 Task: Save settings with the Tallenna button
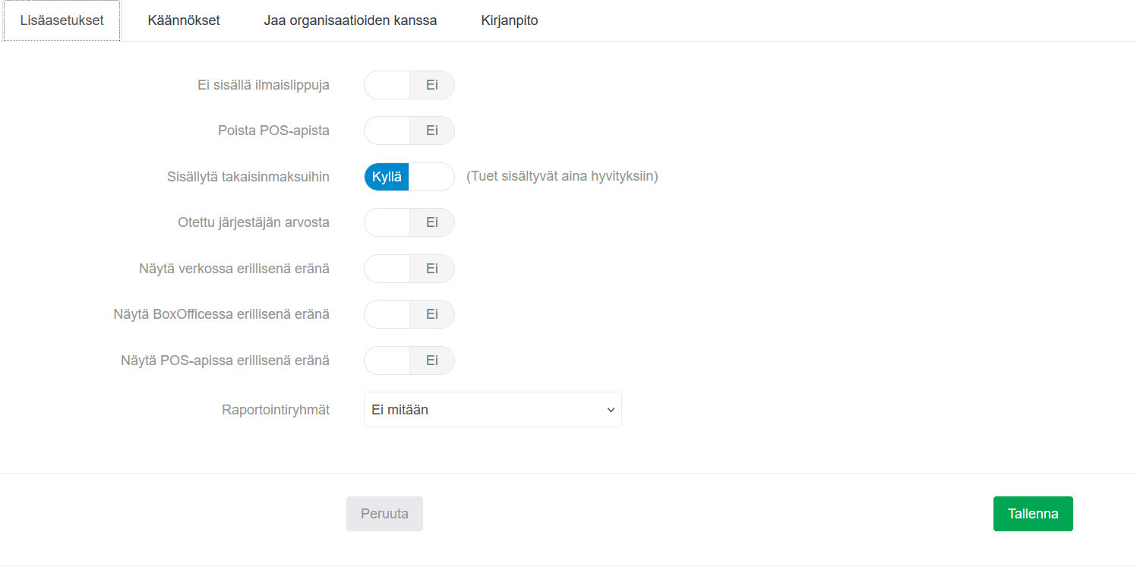pyautogui.click(x=1033, y=514)
